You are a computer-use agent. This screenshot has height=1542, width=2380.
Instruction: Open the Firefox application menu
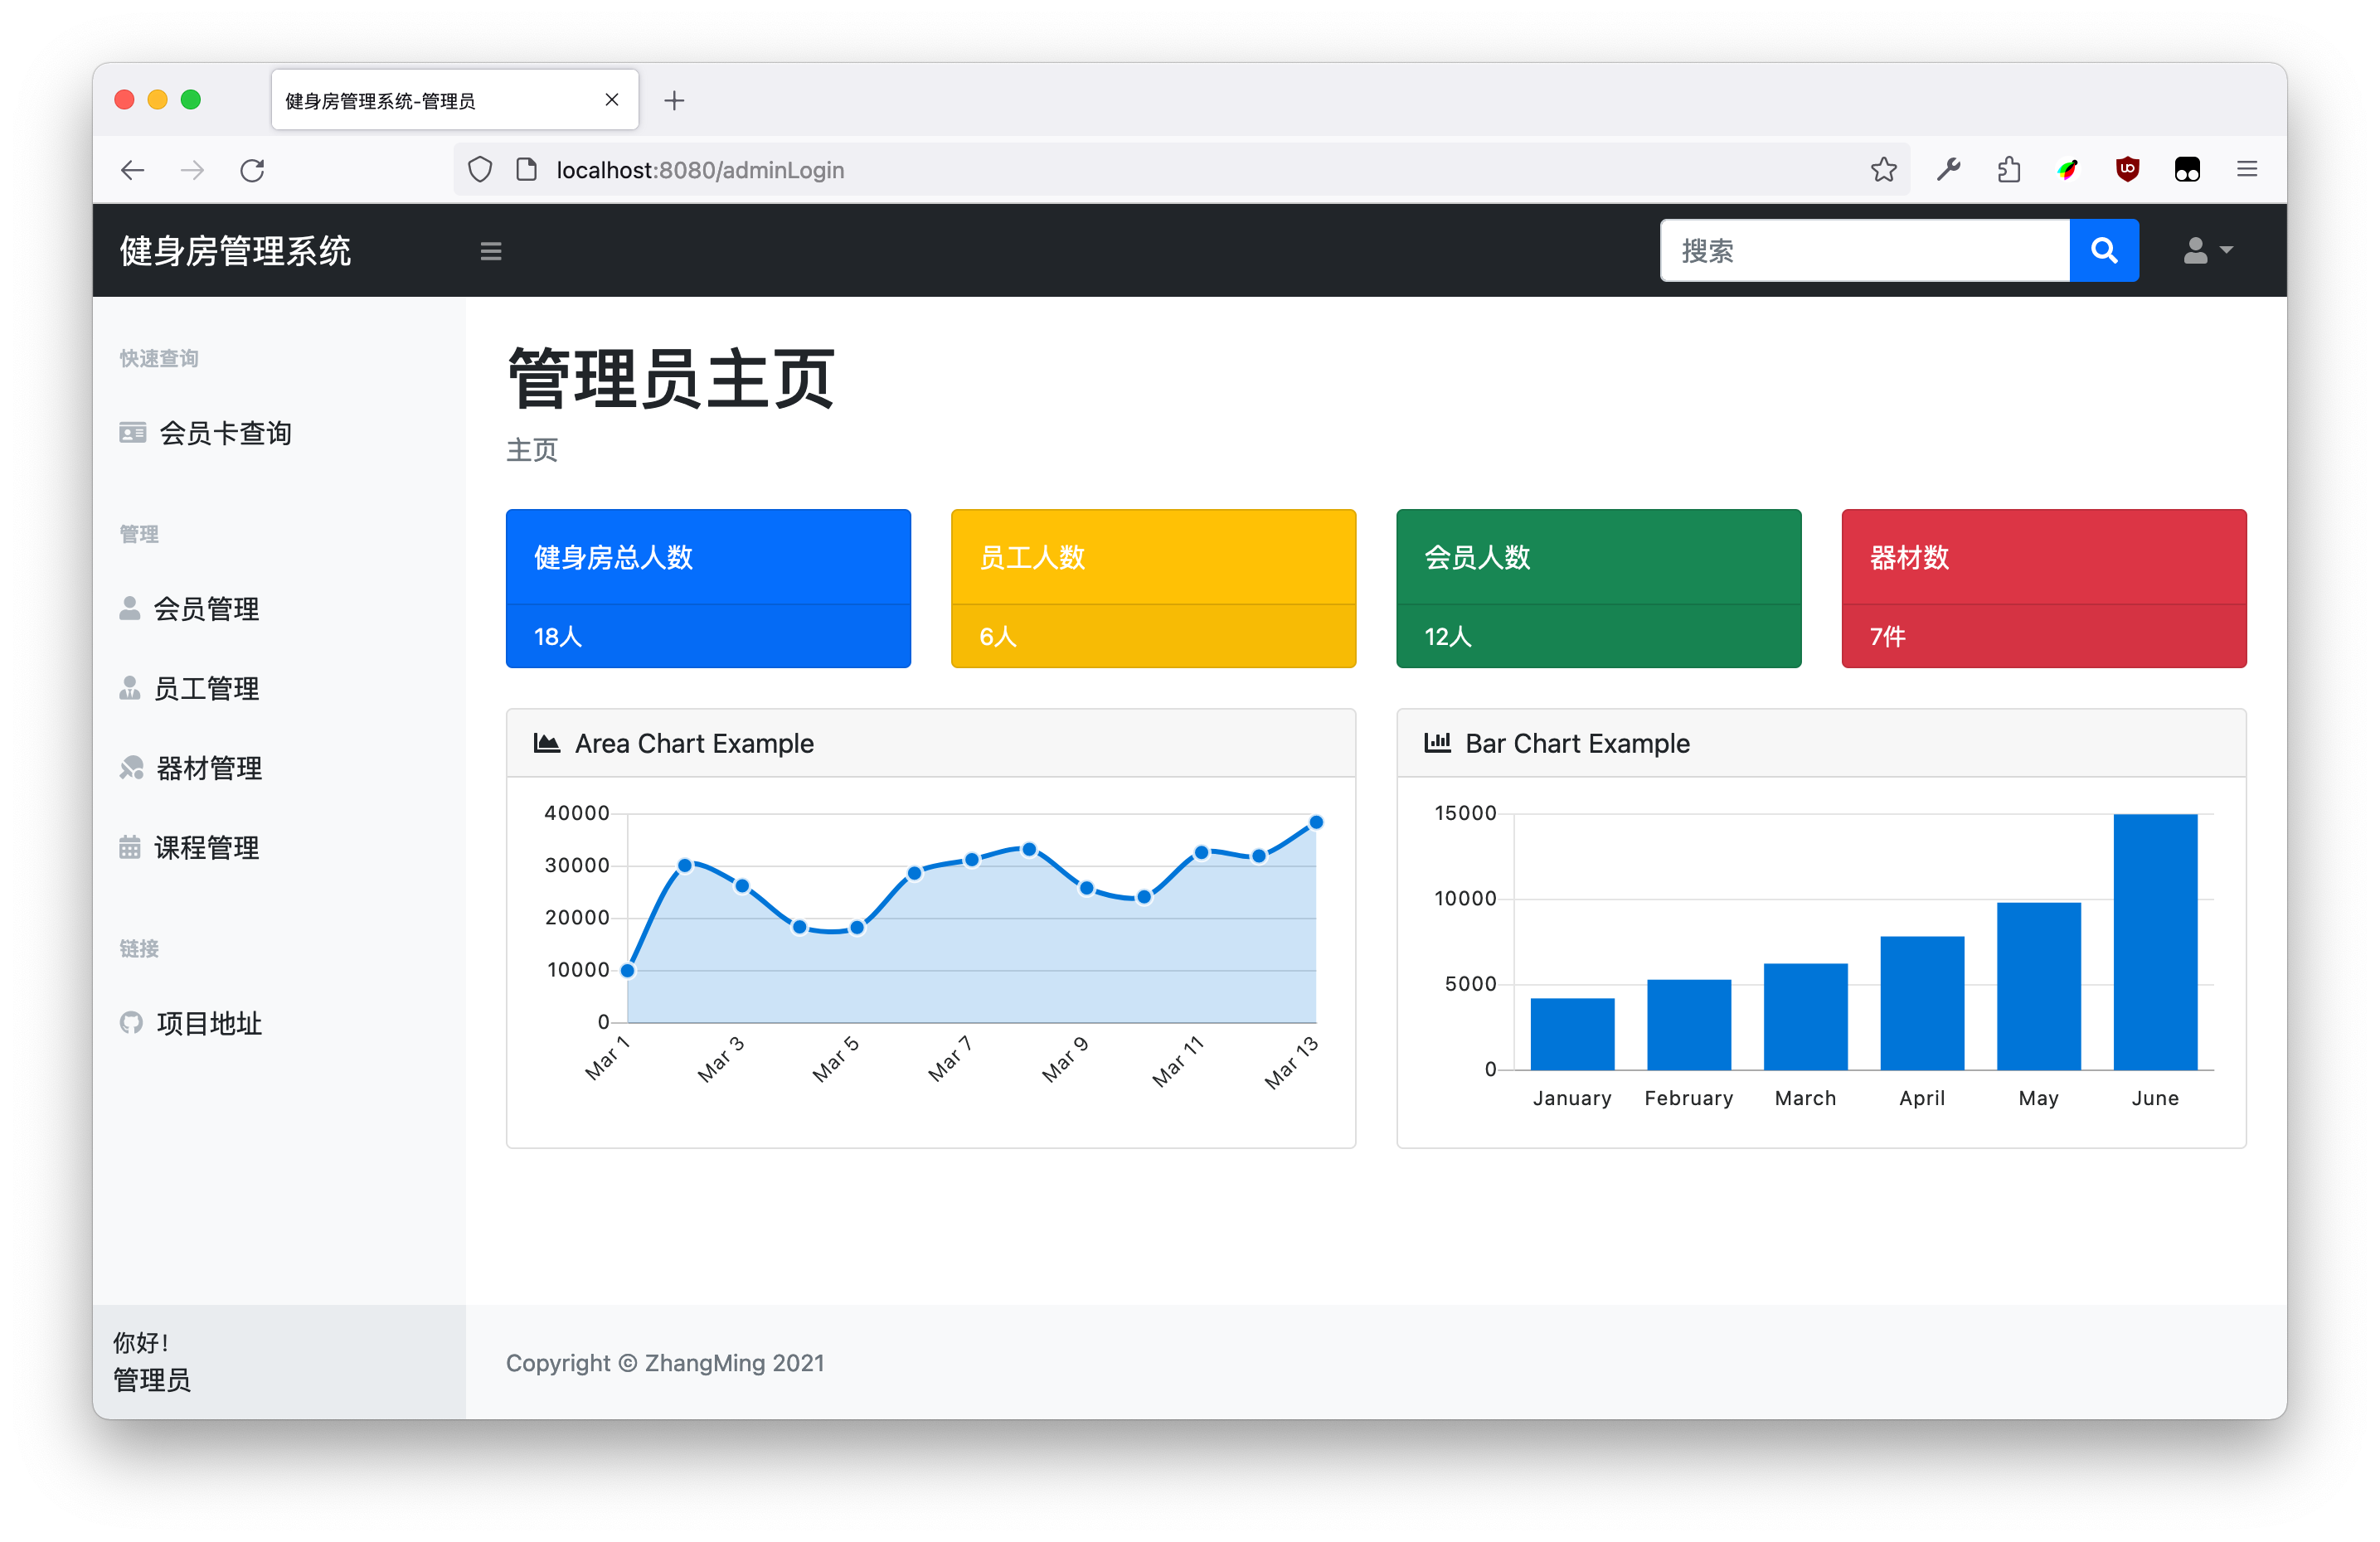2246,169
